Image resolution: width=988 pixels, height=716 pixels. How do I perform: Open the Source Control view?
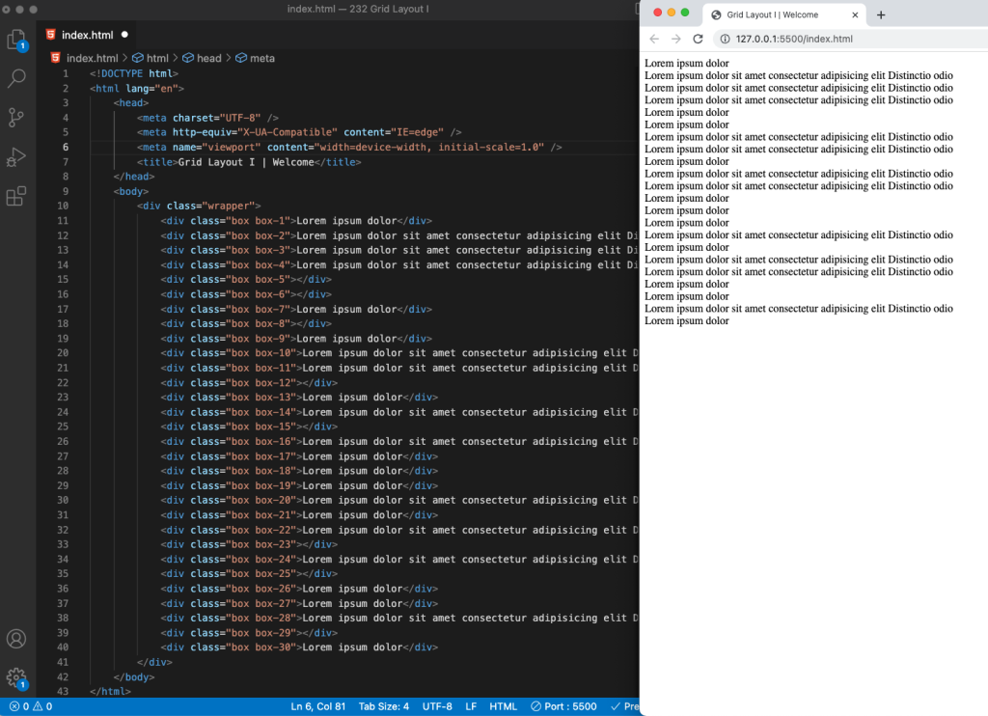pos(16,117)
